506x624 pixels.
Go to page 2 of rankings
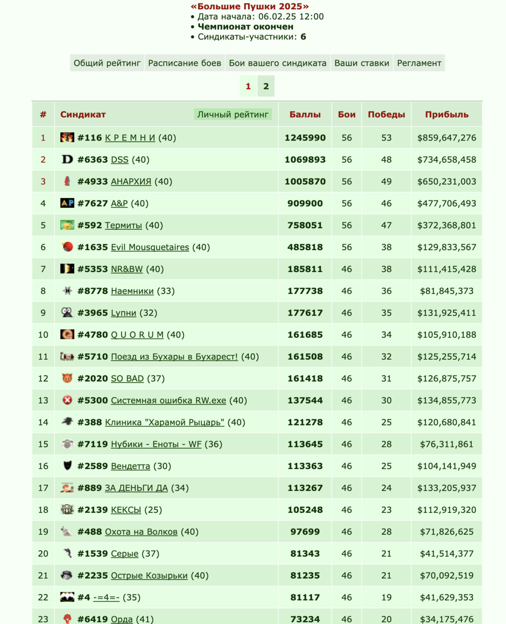(266, 86)
